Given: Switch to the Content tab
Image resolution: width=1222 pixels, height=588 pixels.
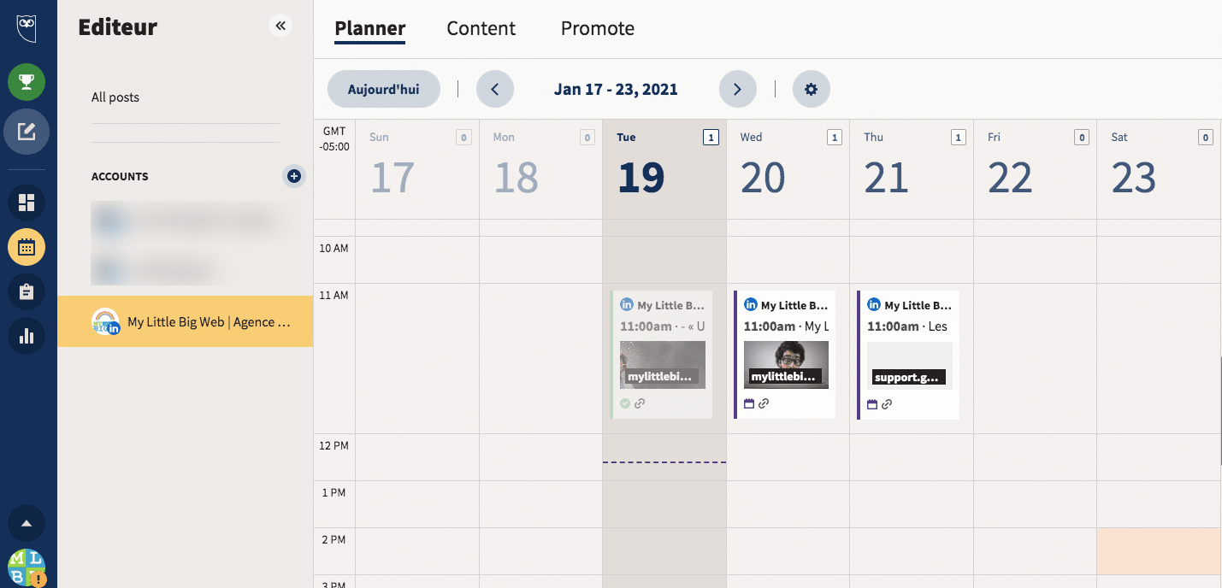Looking at the screenshot, I should (481, 28).
